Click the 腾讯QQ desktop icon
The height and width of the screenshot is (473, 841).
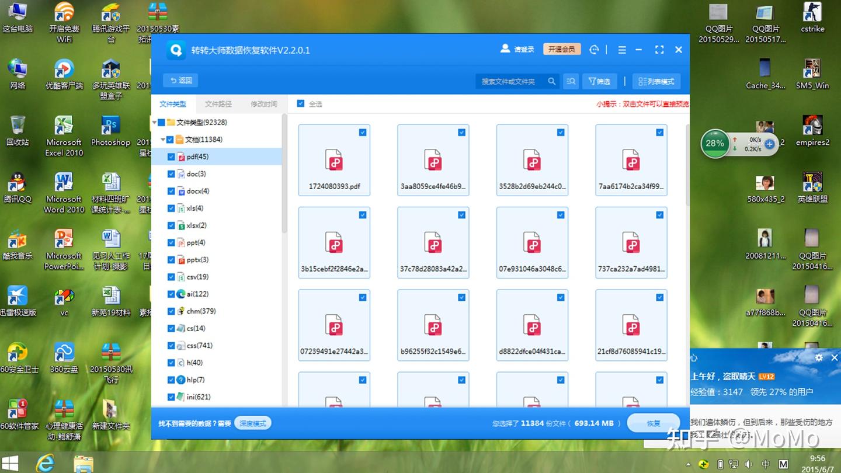(x=18, y=187)
